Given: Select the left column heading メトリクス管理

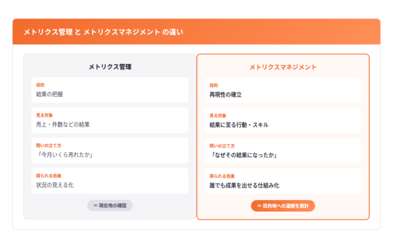Looking at the screenshot, I should [110, 67].
